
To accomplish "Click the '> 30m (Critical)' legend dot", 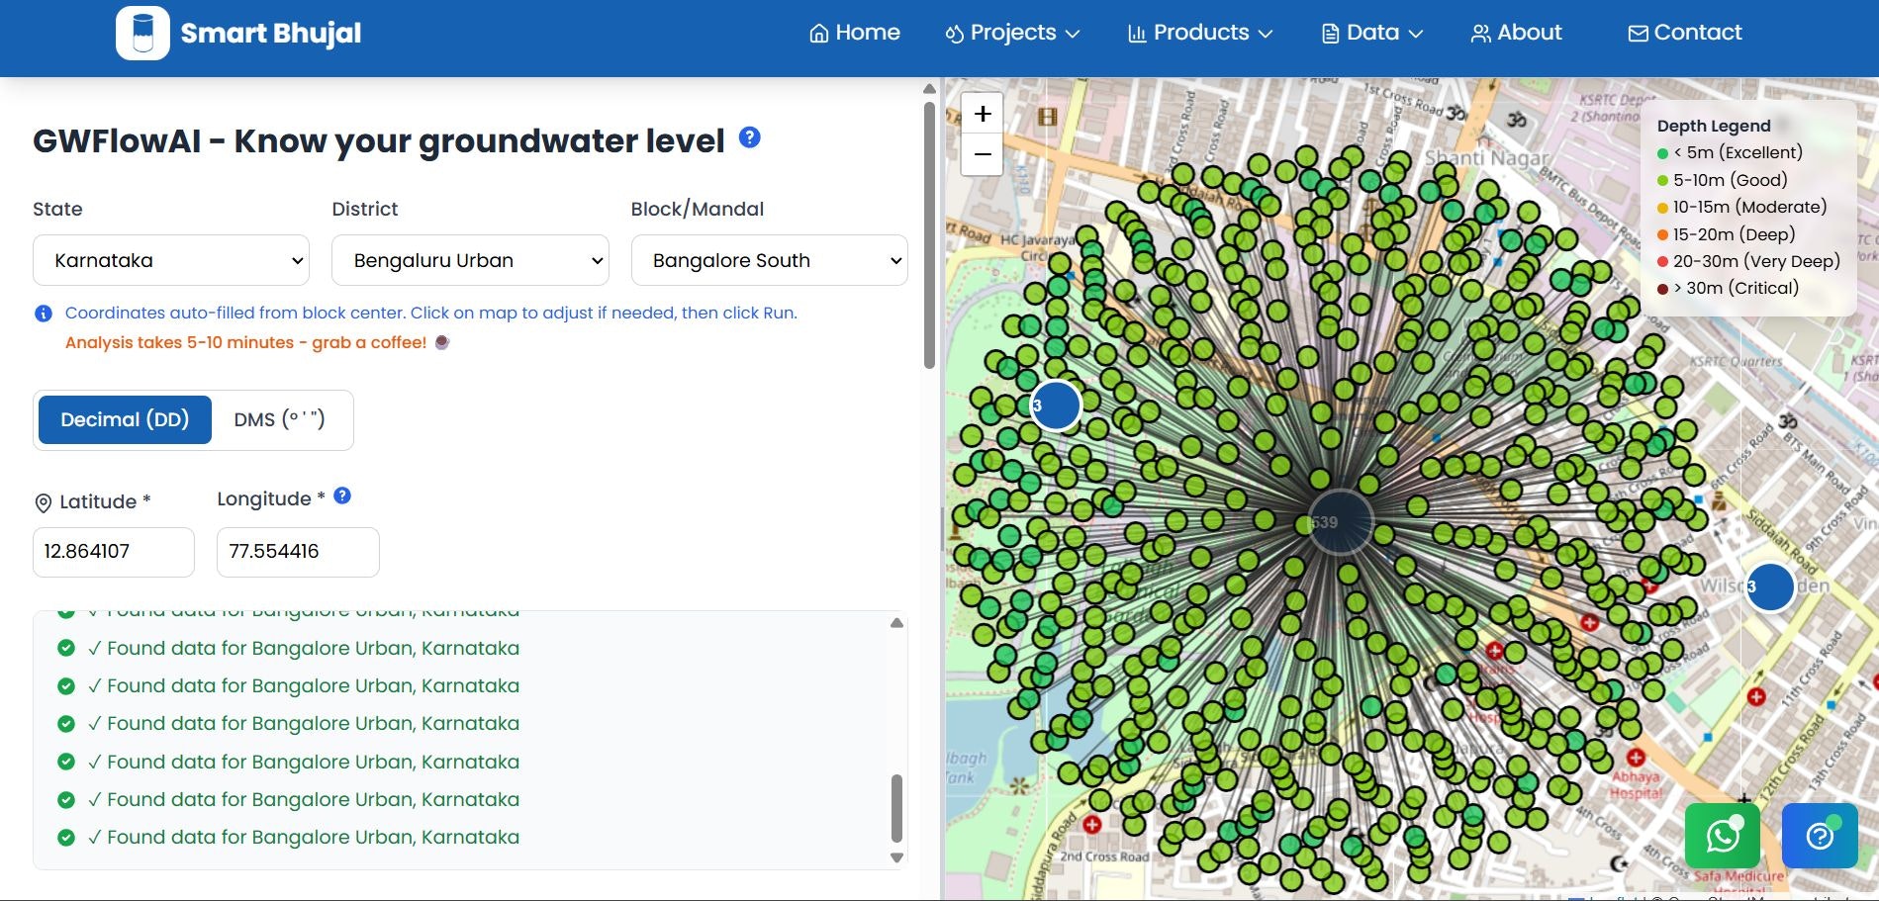I will (x=1662, y=289).
